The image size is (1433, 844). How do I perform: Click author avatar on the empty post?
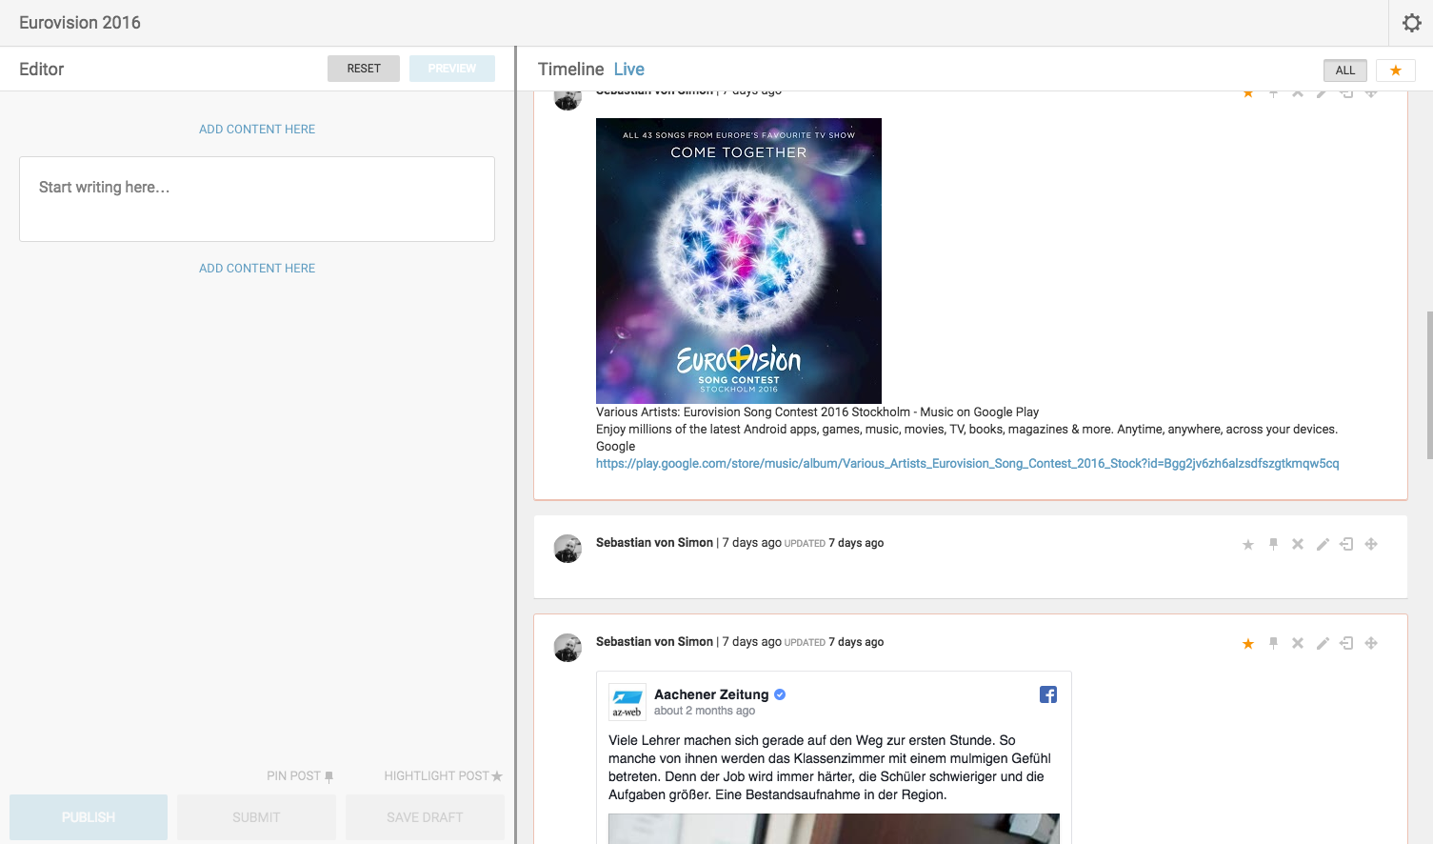pyautogui.click(x=567, y=549)
